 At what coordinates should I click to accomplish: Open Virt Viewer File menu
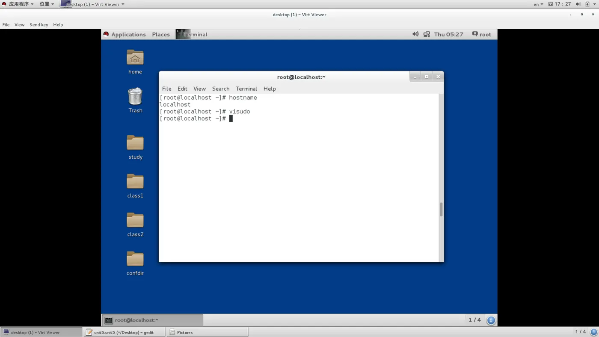6,24
